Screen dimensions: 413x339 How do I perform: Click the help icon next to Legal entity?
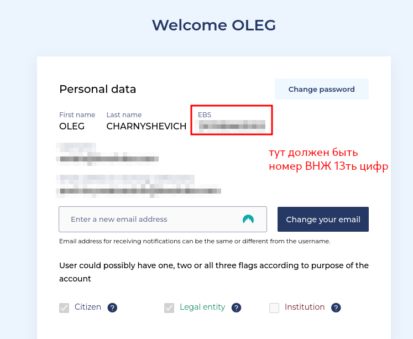click(x=236, y=308)
